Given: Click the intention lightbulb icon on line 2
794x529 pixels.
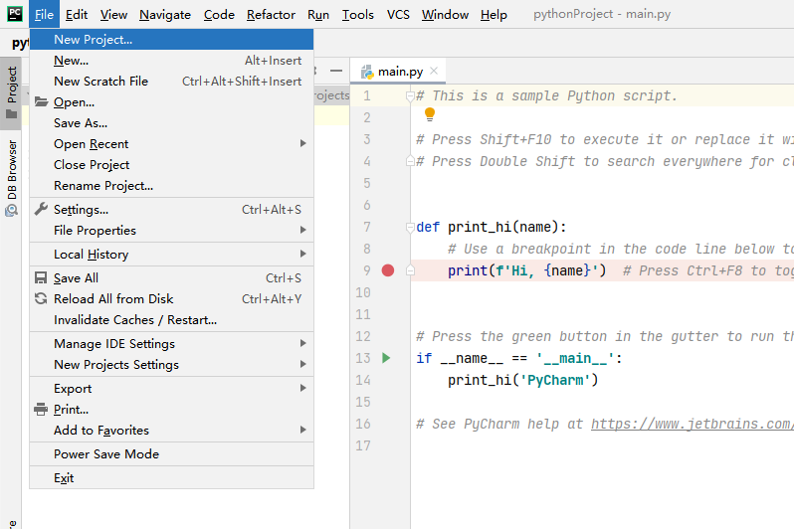Looking at the screenshot, I should coord(430,114).
